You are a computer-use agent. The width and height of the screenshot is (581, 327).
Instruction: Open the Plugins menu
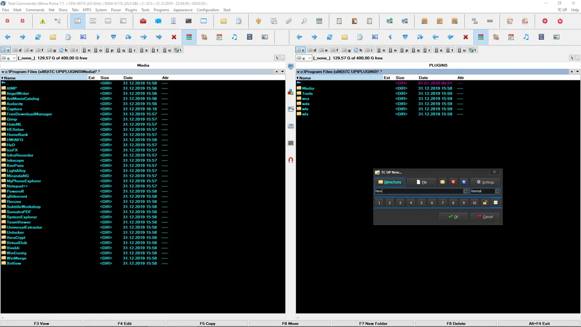(131, 10)
